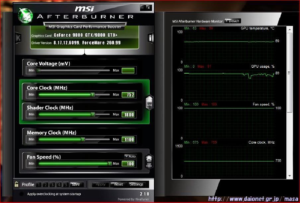Minimize the Afterburner window

(x=143, y=8)
